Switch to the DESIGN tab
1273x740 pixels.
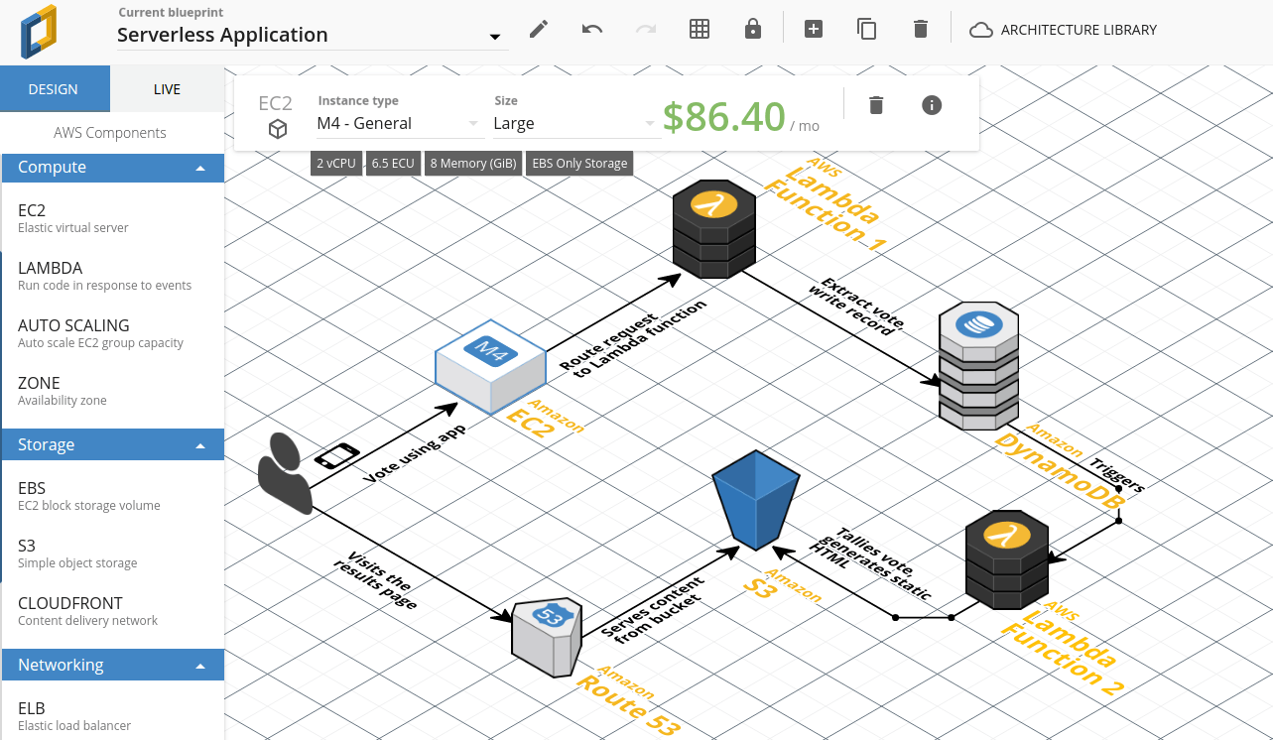(x=55, y=88)
